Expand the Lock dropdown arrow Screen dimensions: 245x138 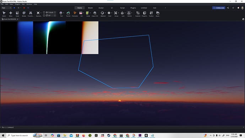(x=125, y=13)
